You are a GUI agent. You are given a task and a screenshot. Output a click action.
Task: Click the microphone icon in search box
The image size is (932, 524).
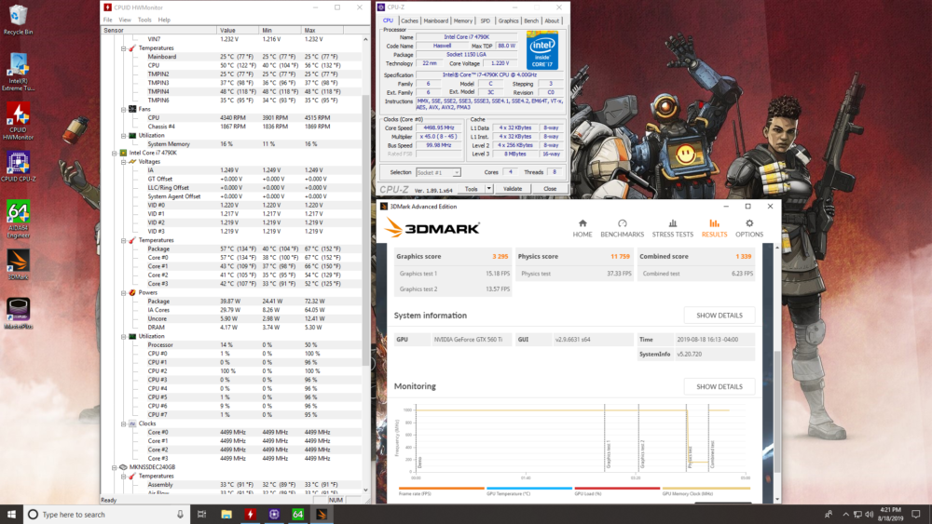180,515
